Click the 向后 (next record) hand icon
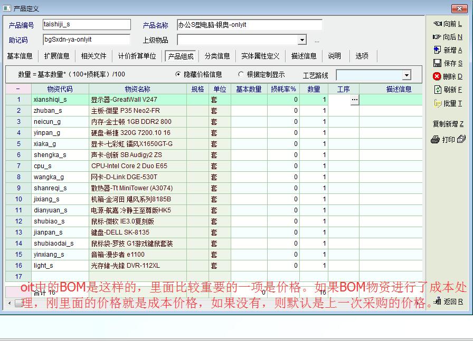Viewport: 473px width, 341px height. click(x=437, y=37)
